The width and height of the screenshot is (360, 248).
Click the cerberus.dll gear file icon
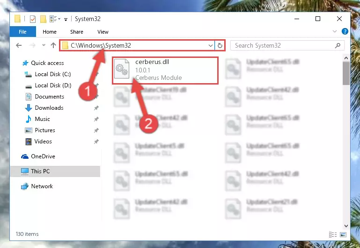tap(122, 69)
